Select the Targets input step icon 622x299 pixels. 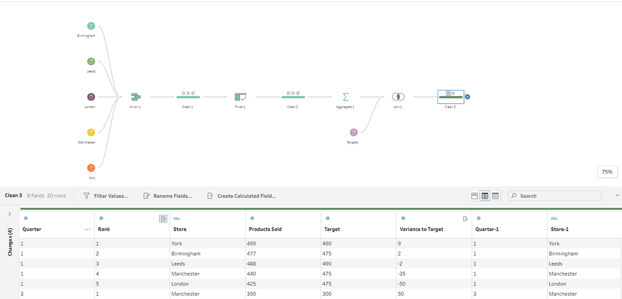coord(354,133)
